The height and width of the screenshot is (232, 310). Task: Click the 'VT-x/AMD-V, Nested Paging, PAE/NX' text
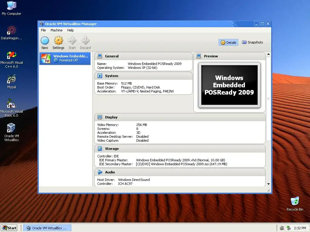pos(147,91)
